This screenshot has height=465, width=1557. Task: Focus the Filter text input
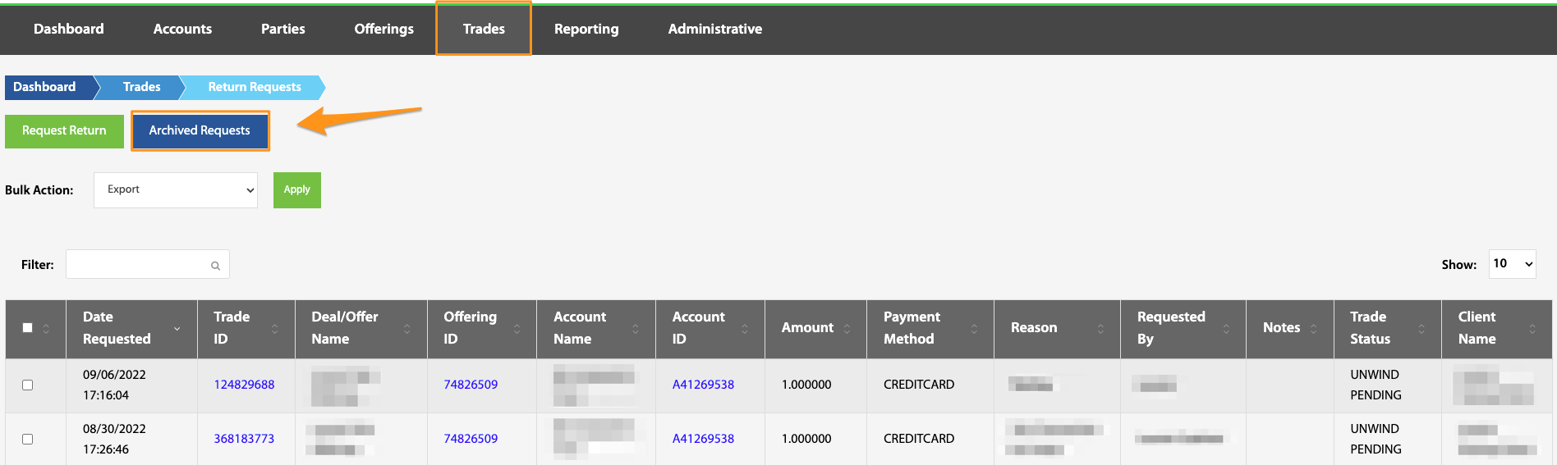(148, 264)
